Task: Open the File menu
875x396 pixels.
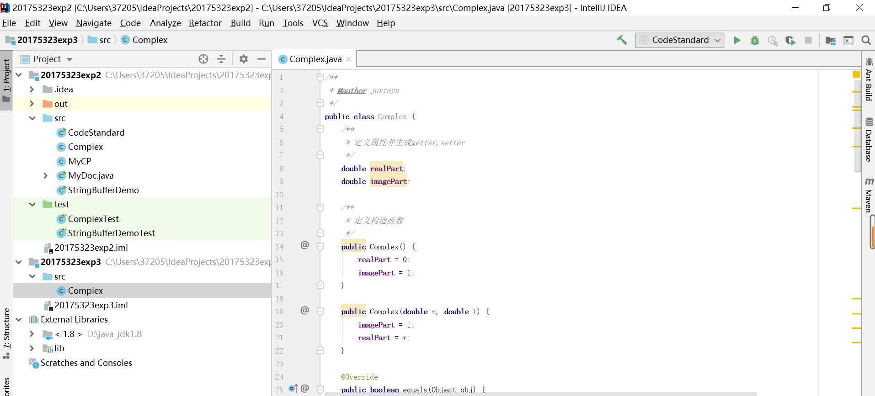Action: [9, 23]
